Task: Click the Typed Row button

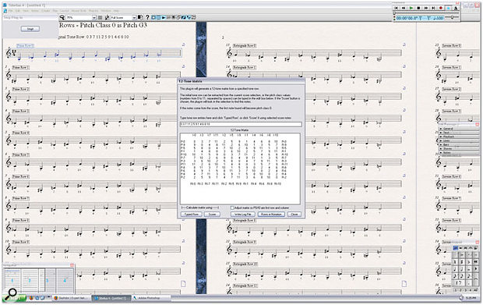Action: click(192, 214)
